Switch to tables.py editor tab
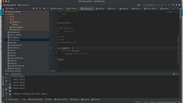 pyautogui.click(x=101, y=9)
